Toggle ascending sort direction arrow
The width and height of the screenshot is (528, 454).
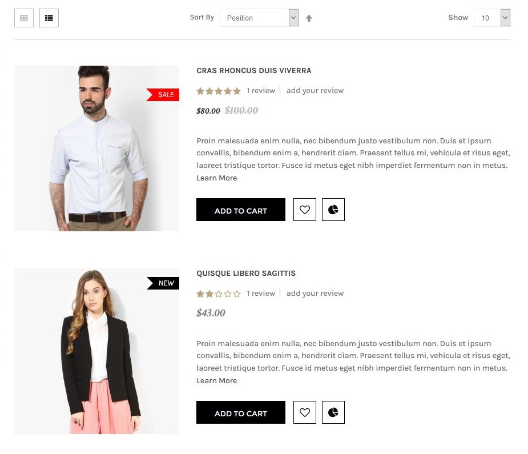[309, 18]
